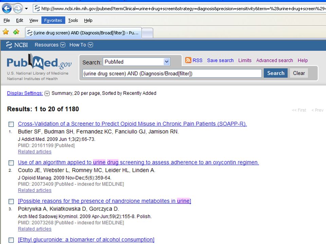Screen dimensions: 326x244
Task: Open the Search database PubMed dropdown
Action: (137, 62)
